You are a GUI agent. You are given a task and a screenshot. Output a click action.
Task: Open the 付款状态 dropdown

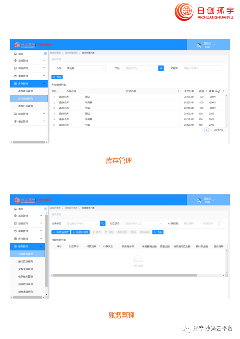pos(144,223)
